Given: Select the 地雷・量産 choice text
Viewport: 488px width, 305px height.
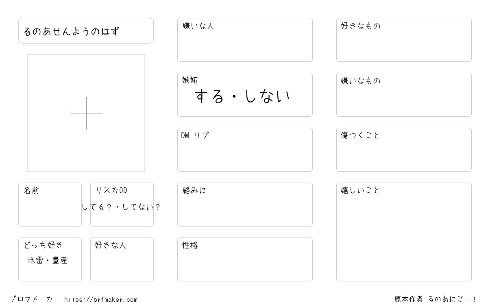Looking at the screenshot, I should (x=47, y=260).
